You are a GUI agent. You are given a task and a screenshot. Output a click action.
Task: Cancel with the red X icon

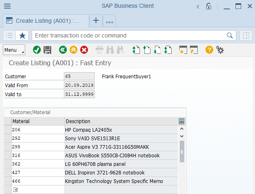[x=84, y=50]
